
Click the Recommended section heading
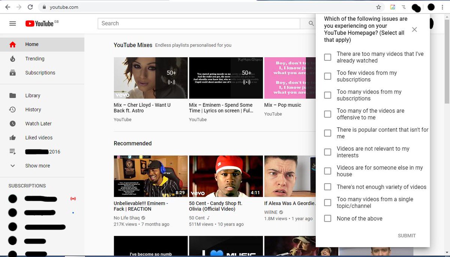[133, 143]
